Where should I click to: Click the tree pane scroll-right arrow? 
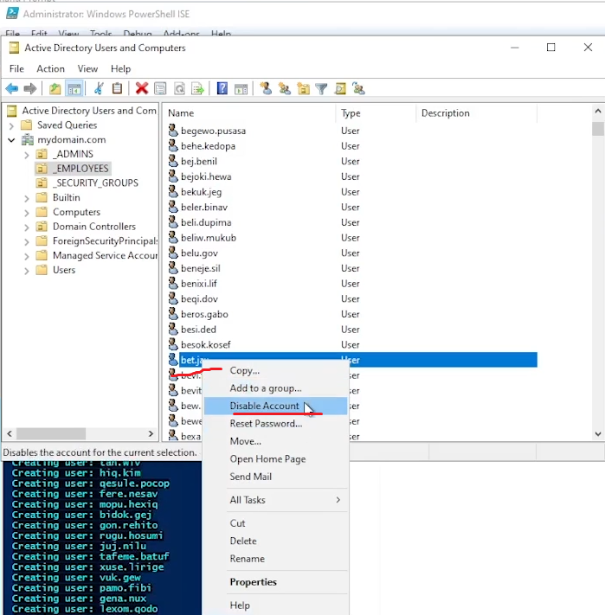(151, 433)
